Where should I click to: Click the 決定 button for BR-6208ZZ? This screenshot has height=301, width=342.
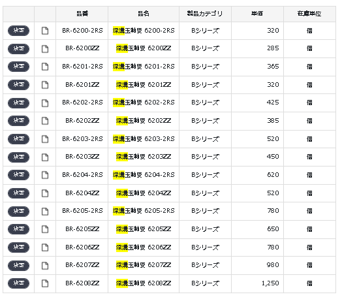18,283
